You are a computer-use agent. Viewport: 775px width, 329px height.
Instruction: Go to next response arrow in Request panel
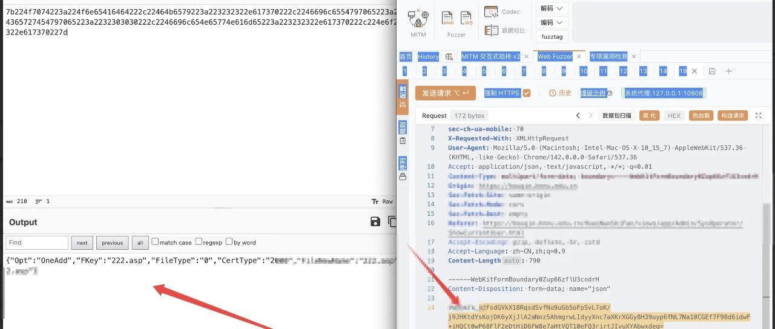coord(590,116)
